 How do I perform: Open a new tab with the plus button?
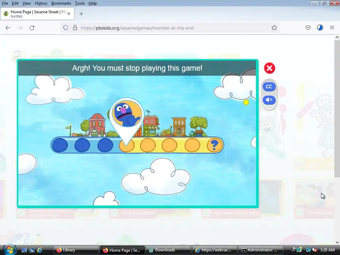[x=81, y=14]
